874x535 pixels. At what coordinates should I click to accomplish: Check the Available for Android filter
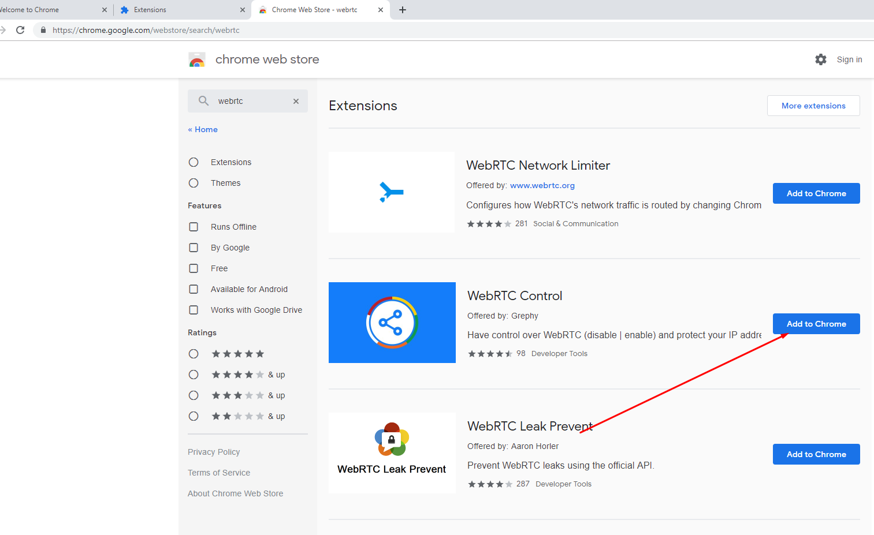click(194, 289)
